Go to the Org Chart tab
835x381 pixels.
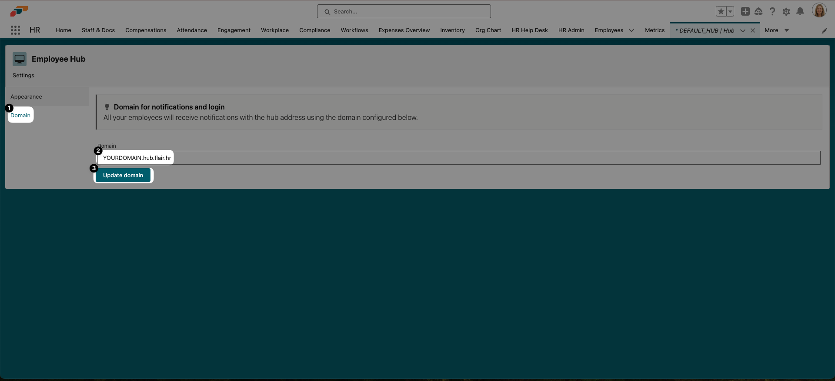(x=488, y=30)
